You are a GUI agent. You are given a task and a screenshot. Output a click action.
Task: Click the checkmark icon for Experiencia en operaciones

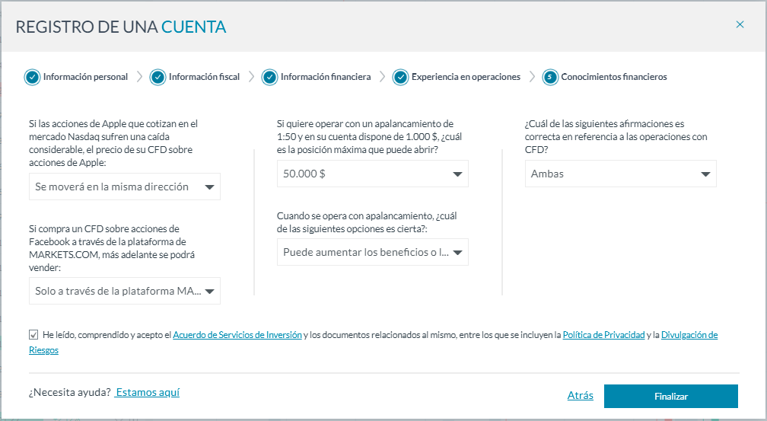[400, 78]
